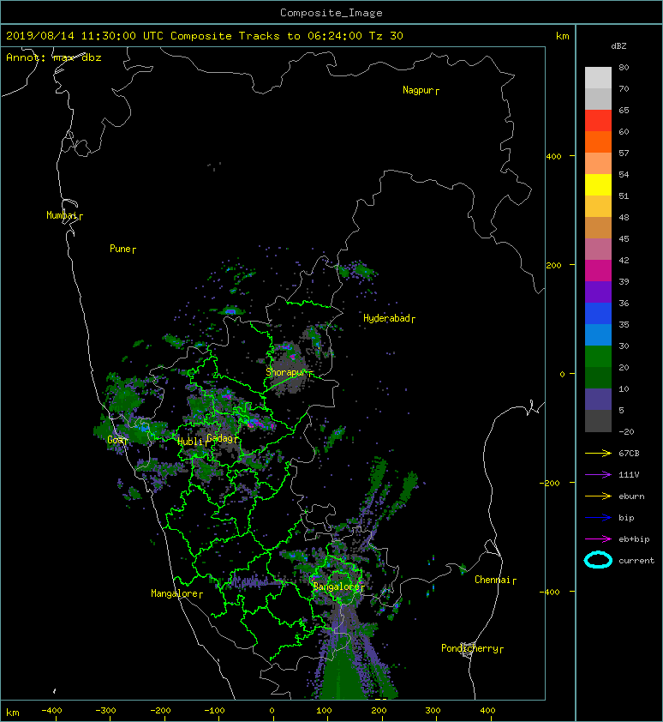The image size is (663, 722).
Task: Click the red swatch on the dBZ scale
Action: tap(598, 121)
